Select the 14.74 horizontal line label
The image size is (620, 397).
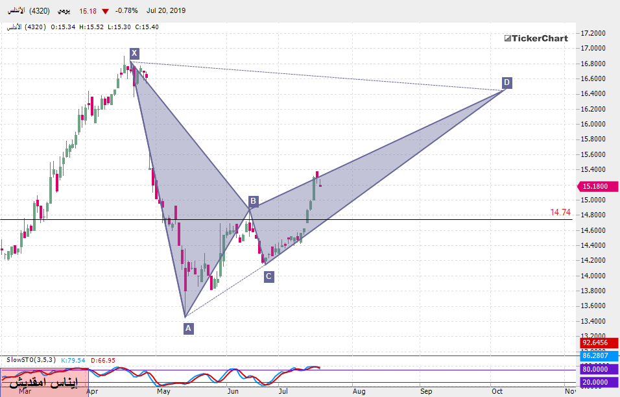[560, 212]
